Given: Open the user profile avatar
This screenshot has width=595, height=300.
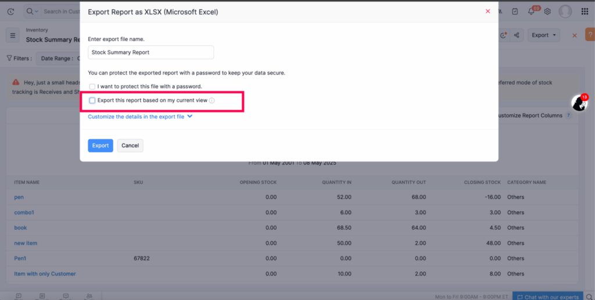Looking at the screenshot, I should (565, 12).
